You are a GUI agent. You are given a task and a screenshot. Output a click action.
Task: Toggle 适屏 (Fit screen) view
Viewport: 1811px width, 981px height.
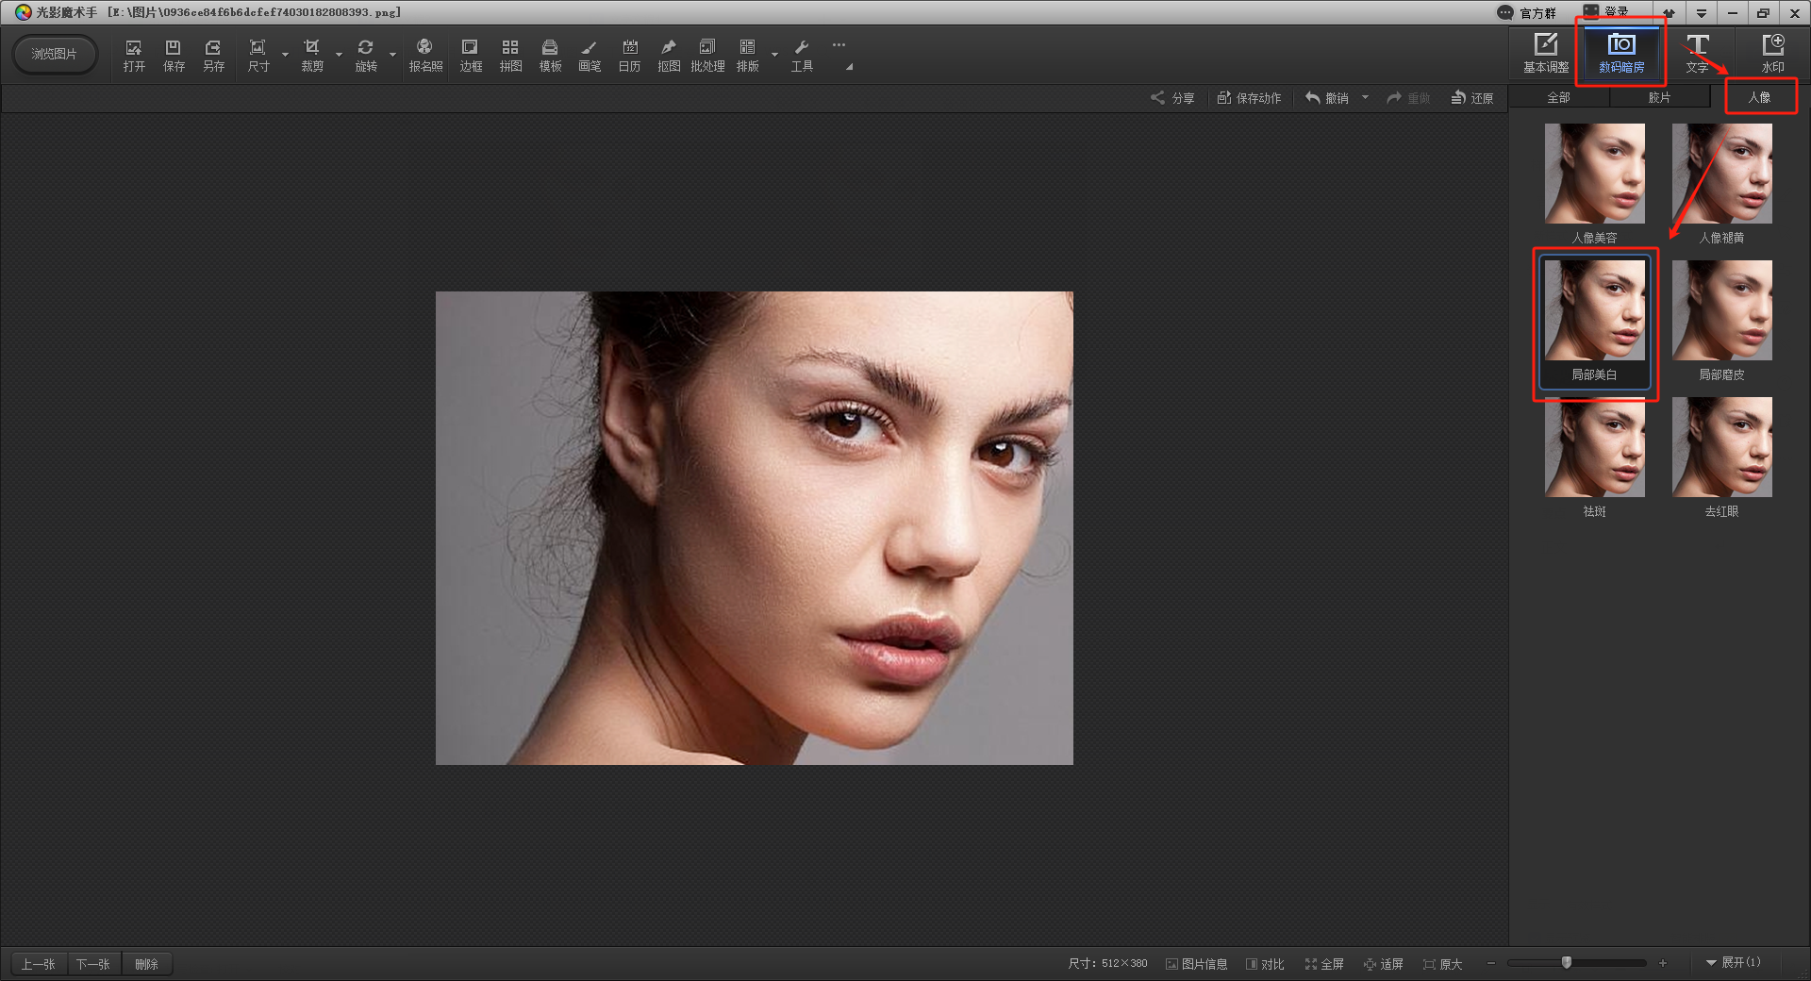point(1384,964)
